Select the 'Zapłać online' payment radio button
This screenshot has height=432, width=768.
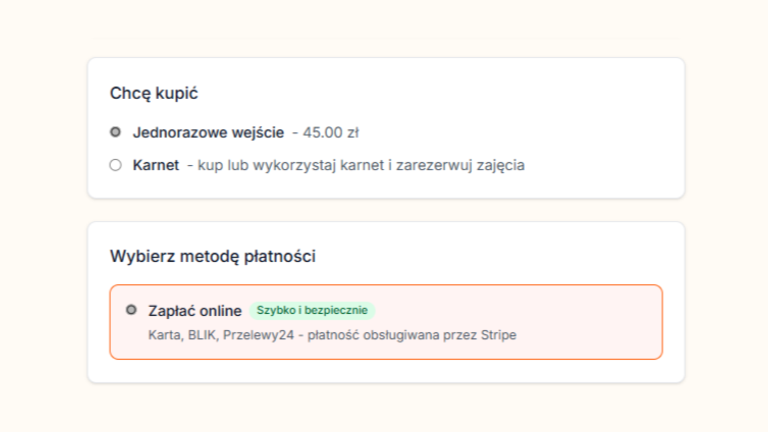132,310
